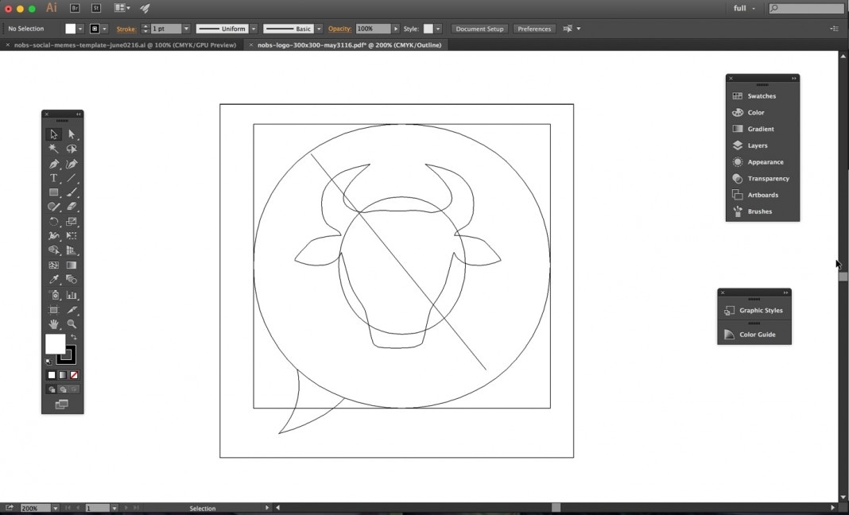Pick the Hand tool
The image size is (849, 515).
53,324
